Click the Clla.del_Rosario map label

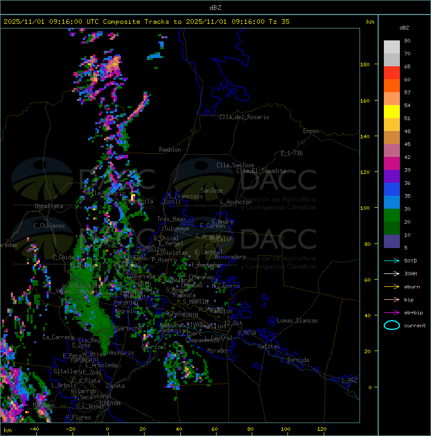[244, 117]
